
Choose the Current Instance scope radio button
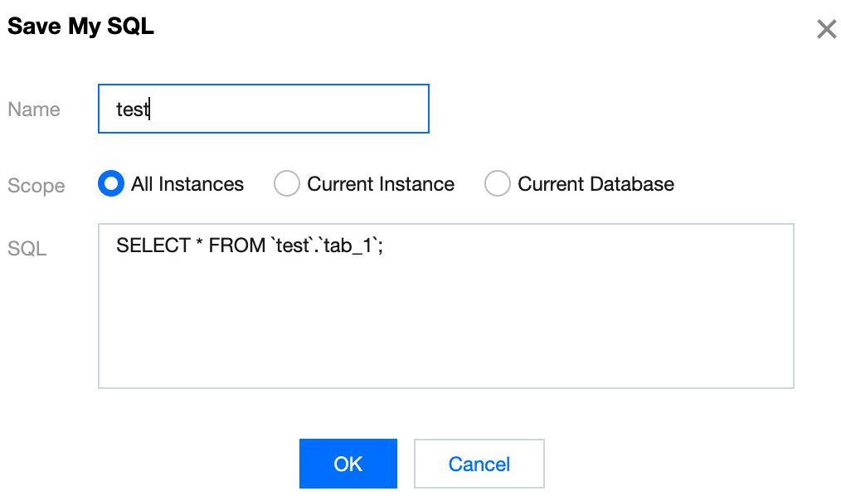coord(286,184)
